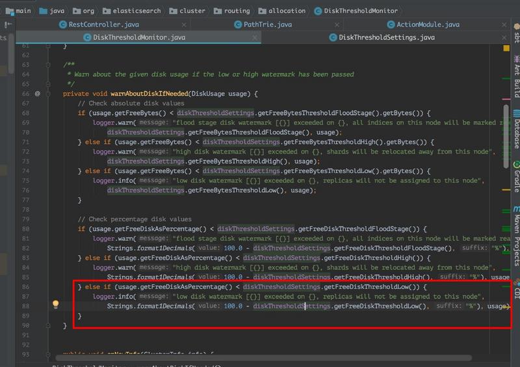Close the RestController.java tab
Screen dimensions: 520x367
(184, 25)
